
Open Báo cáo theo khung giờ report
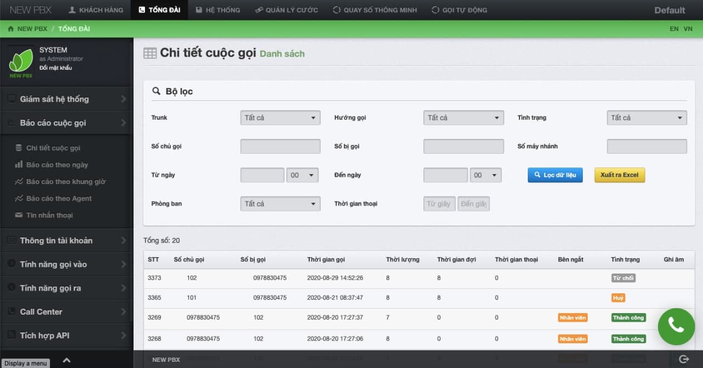click(x=66, y=181)
